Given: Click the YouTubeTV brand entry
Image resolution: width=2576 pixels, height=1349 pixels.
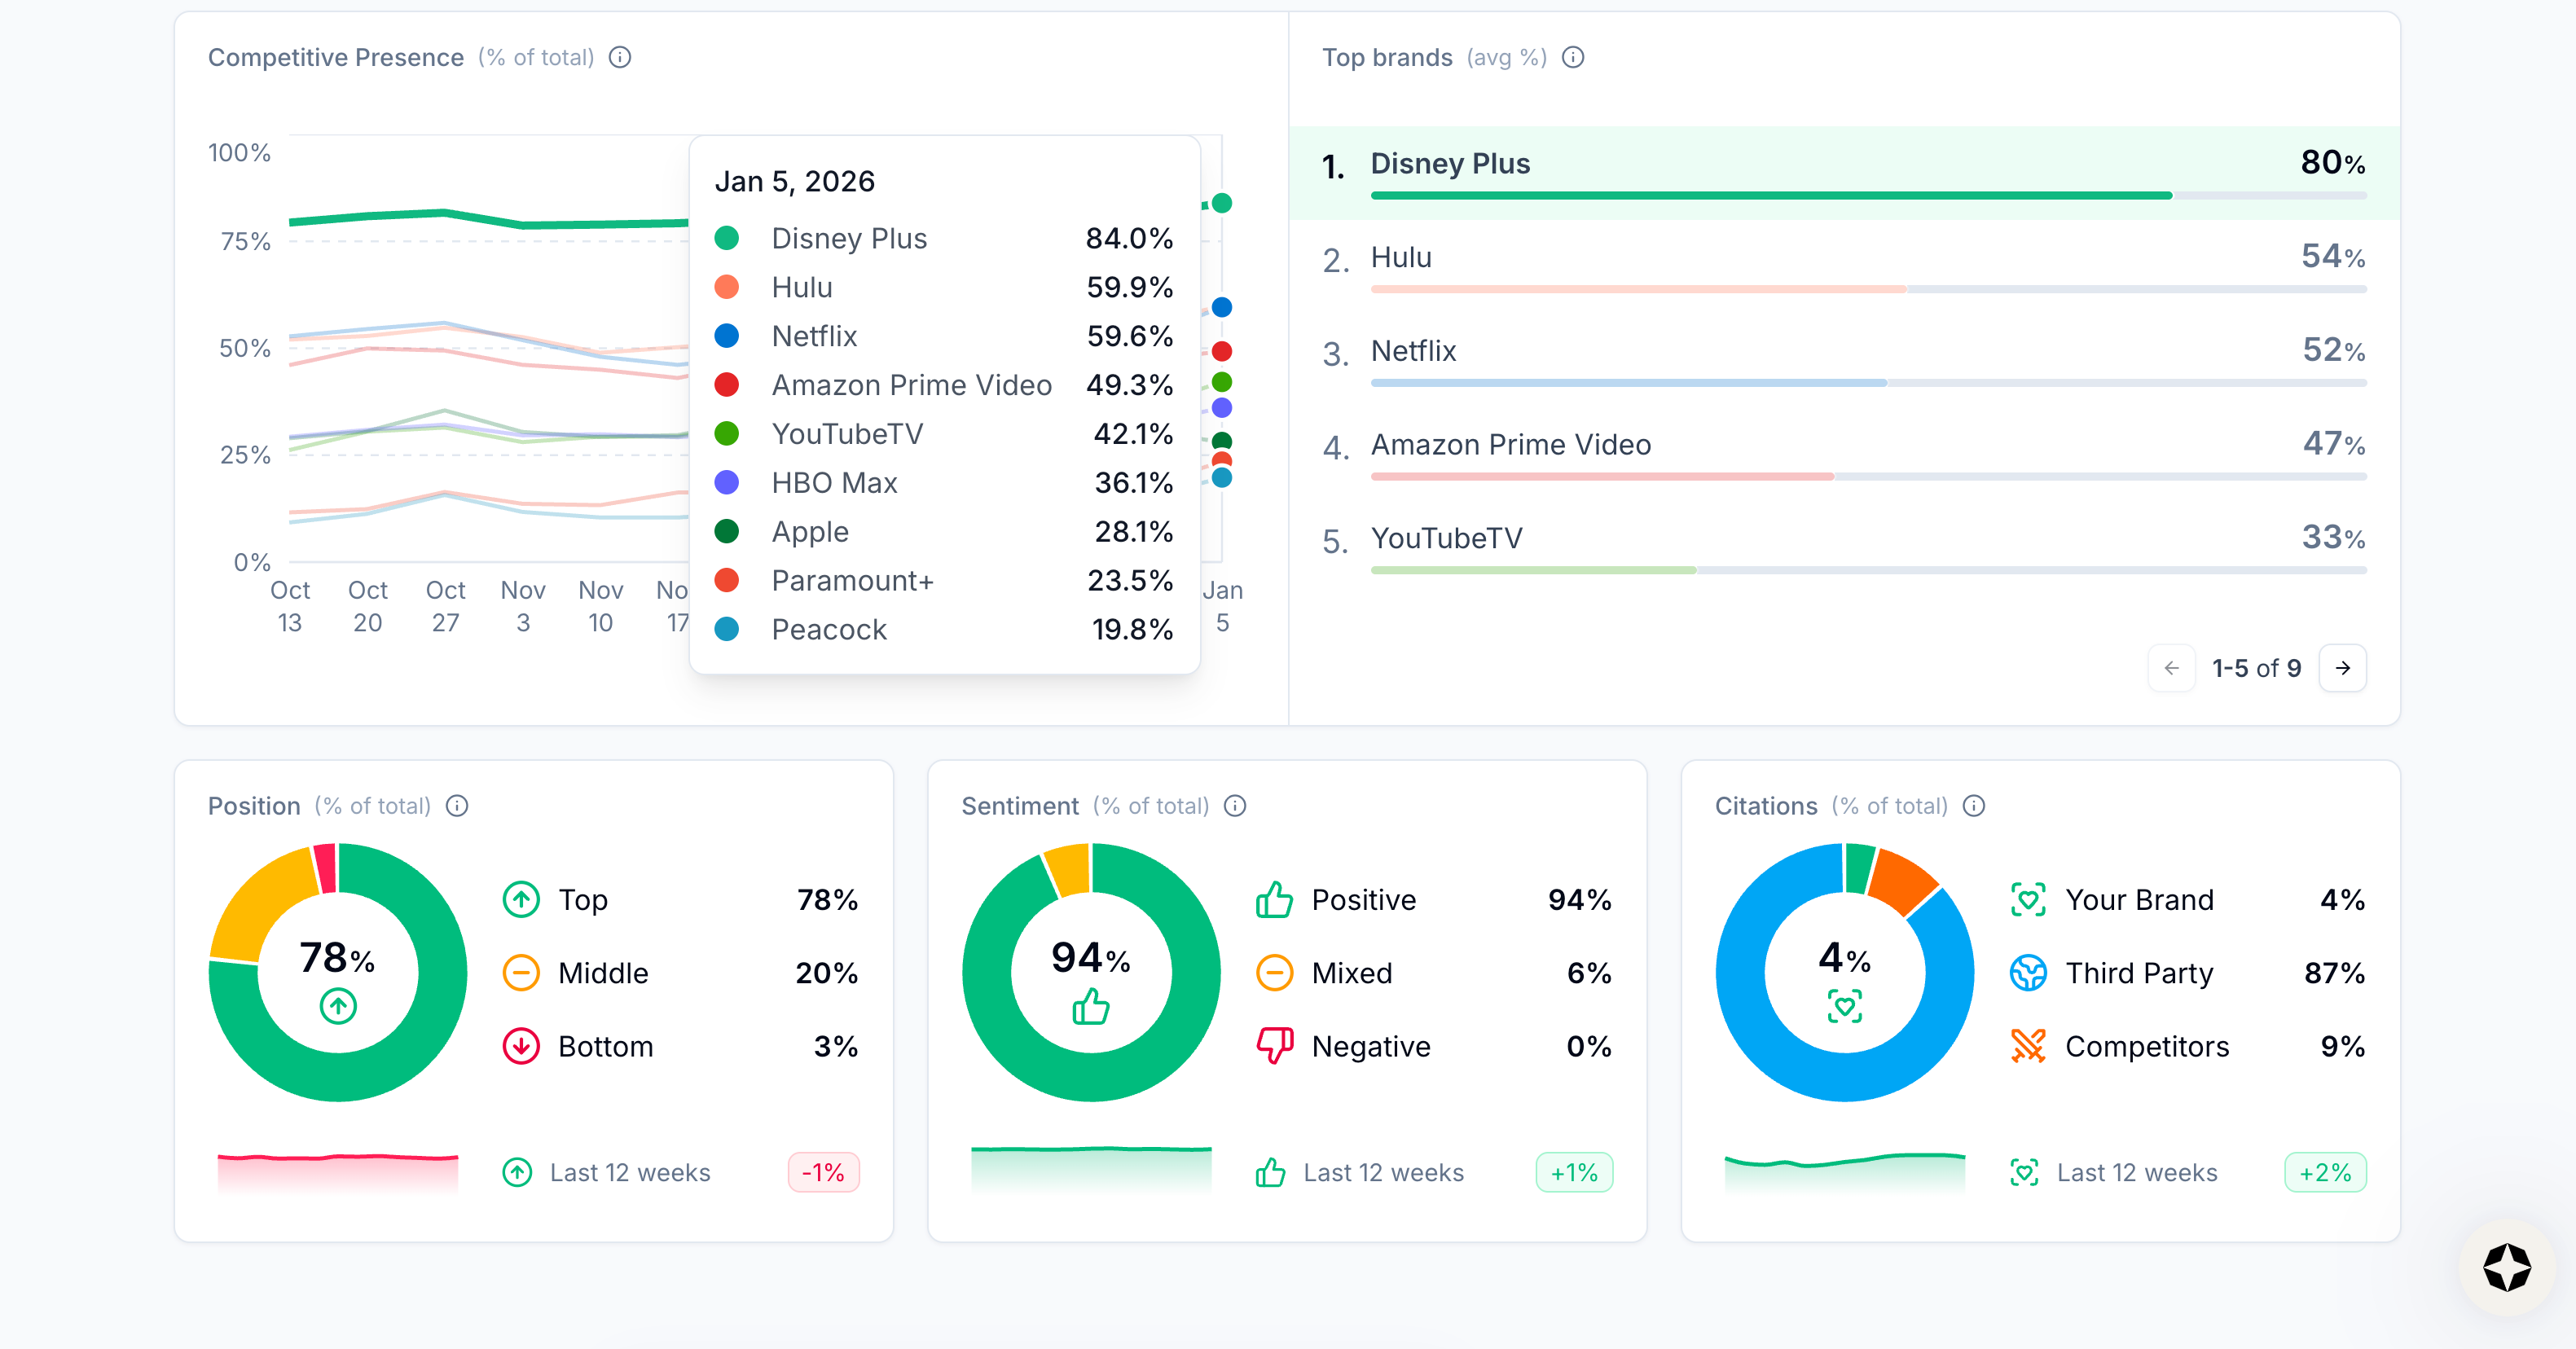Looking at the screenshot, I should point(1446,539).
